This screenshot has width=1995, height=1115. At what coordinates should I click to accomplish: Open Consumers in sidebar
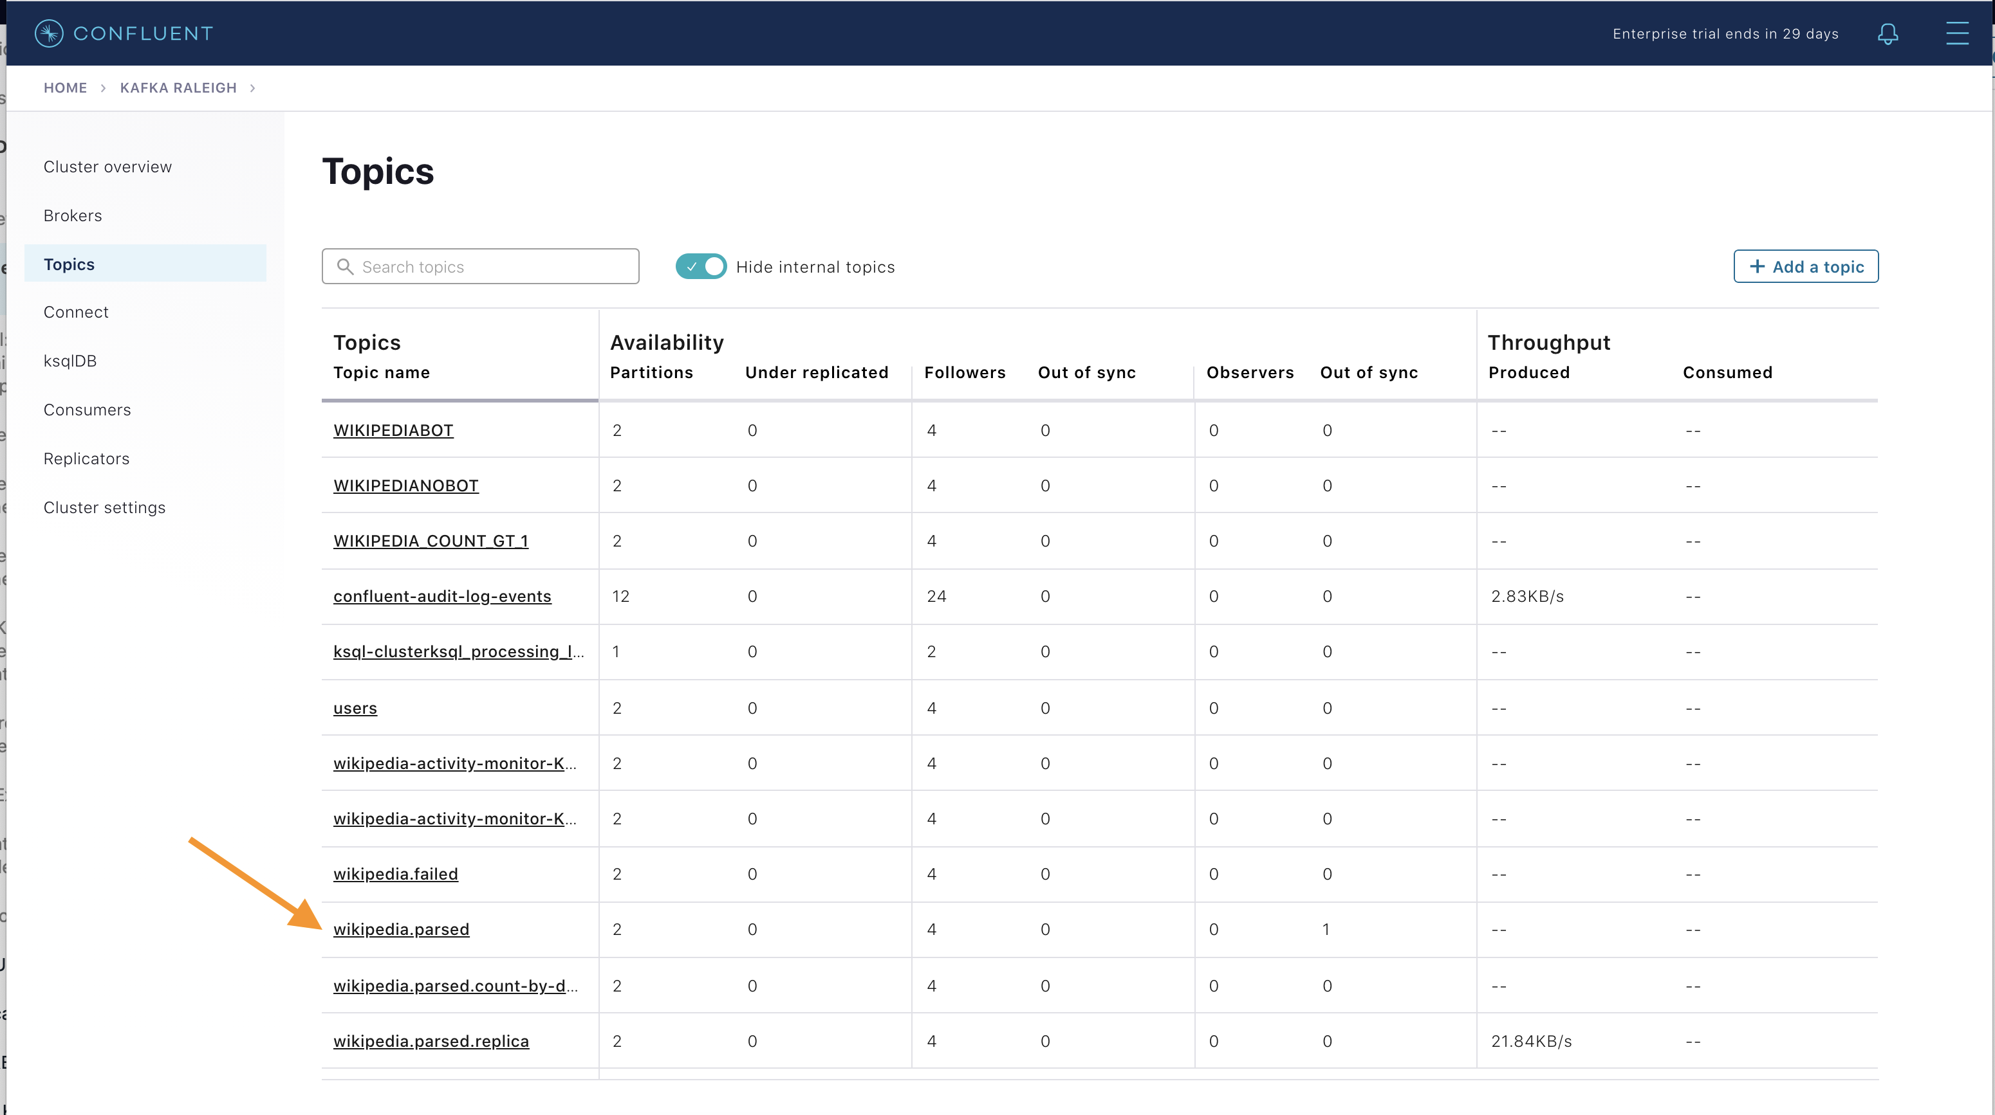pyautogui.click(x=87, y=410)
